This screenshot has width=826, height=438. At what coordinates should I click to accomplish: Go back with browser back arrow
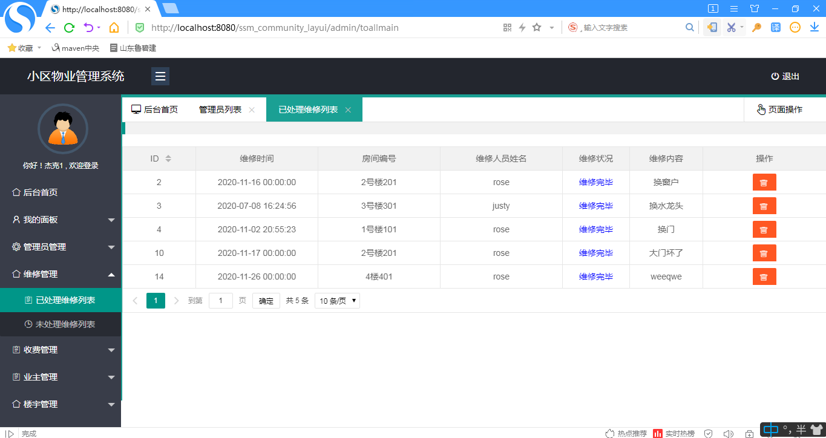(50, 27)
